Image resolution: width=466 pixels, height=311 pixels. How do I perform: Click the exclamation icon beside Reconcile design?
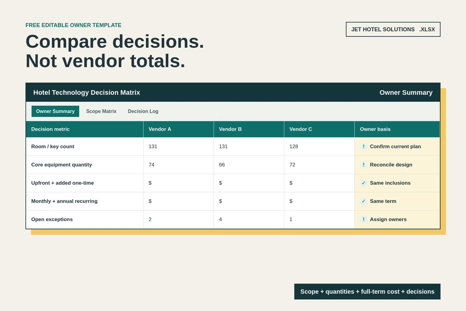pos(363,165)
